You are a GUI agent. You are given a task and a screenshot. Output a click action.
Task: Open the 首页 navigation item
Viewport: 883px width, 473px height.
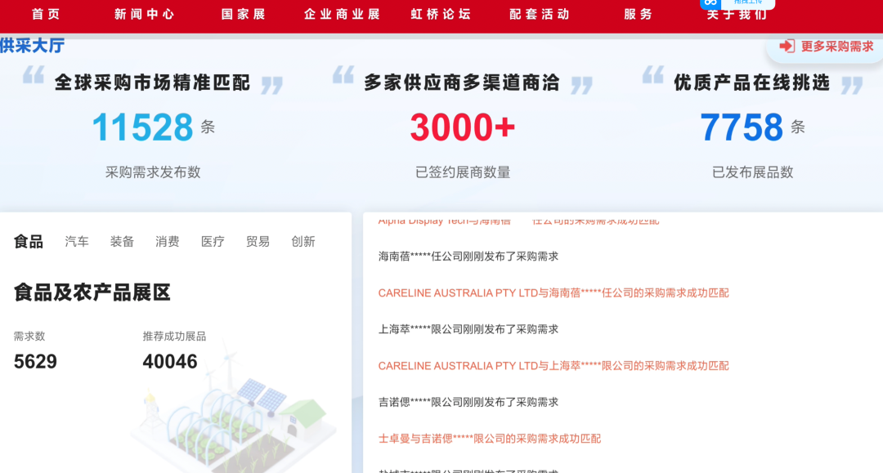(x=46, y=14)
